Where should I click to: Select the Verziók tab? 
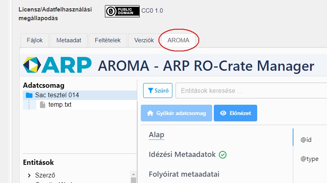point(144,40)
